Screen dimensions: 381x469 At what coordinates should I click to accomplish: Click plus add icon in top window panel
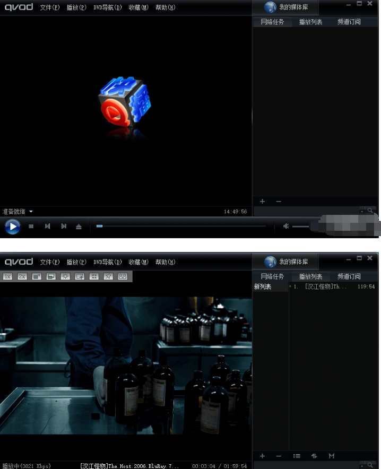[262, 201]
